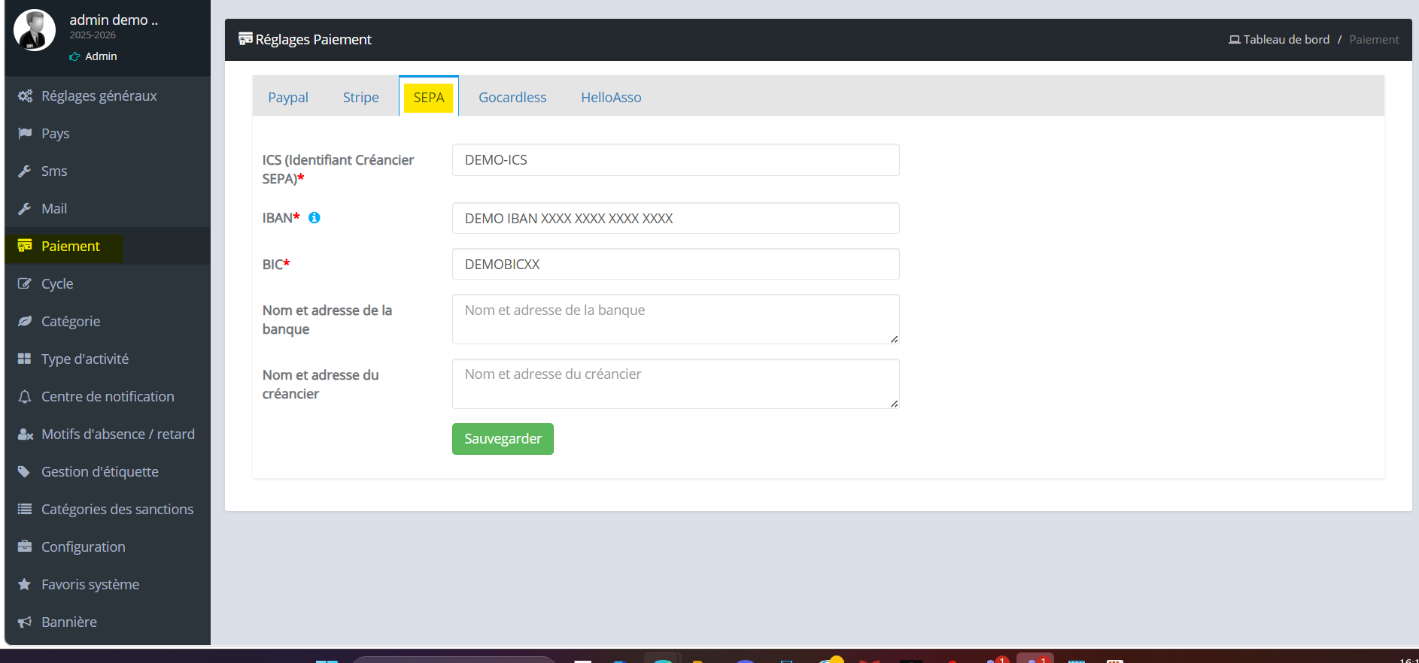Focus the bank name and address textarea
This screenshot has width=1419, height=663.
pos(676,319)
